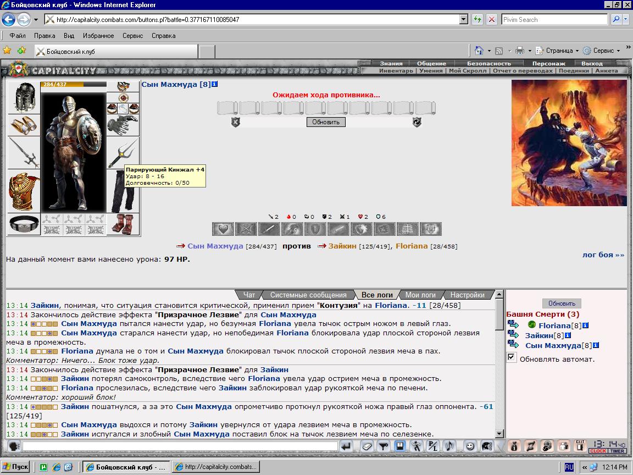Open the print options dropdown arrow
633x475 pixels.
click(530, 51)
